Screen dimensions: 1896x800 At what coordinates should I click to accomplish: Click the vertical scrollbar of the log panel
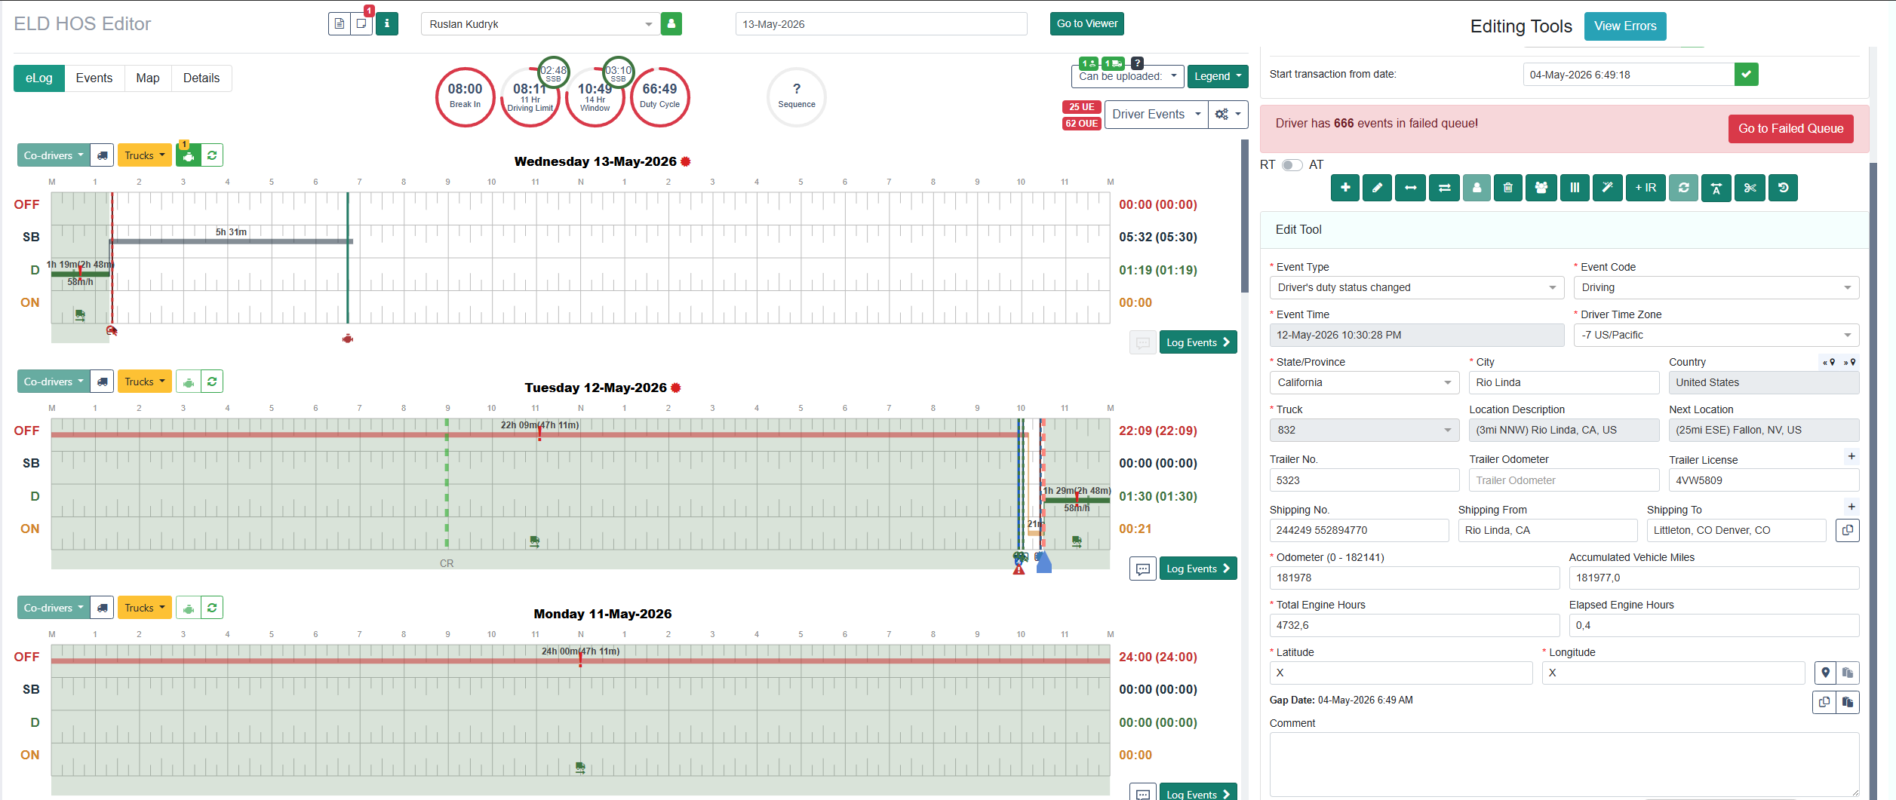pyautogui.click(x=1245, y=216)
